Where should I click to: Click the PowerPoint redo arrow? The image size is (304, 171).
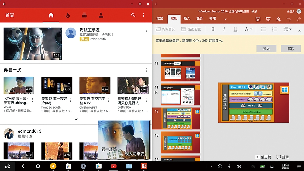click(x=299, y=19)
